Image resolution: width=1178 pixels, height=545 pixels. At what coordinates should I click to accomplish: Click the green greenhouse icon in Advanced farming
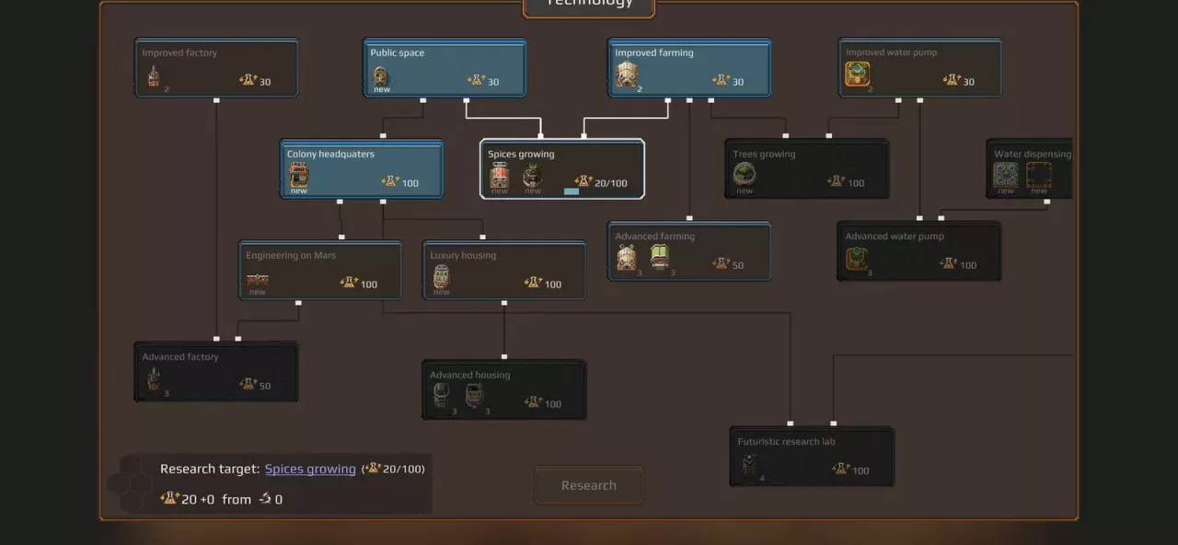pos(659,257)
